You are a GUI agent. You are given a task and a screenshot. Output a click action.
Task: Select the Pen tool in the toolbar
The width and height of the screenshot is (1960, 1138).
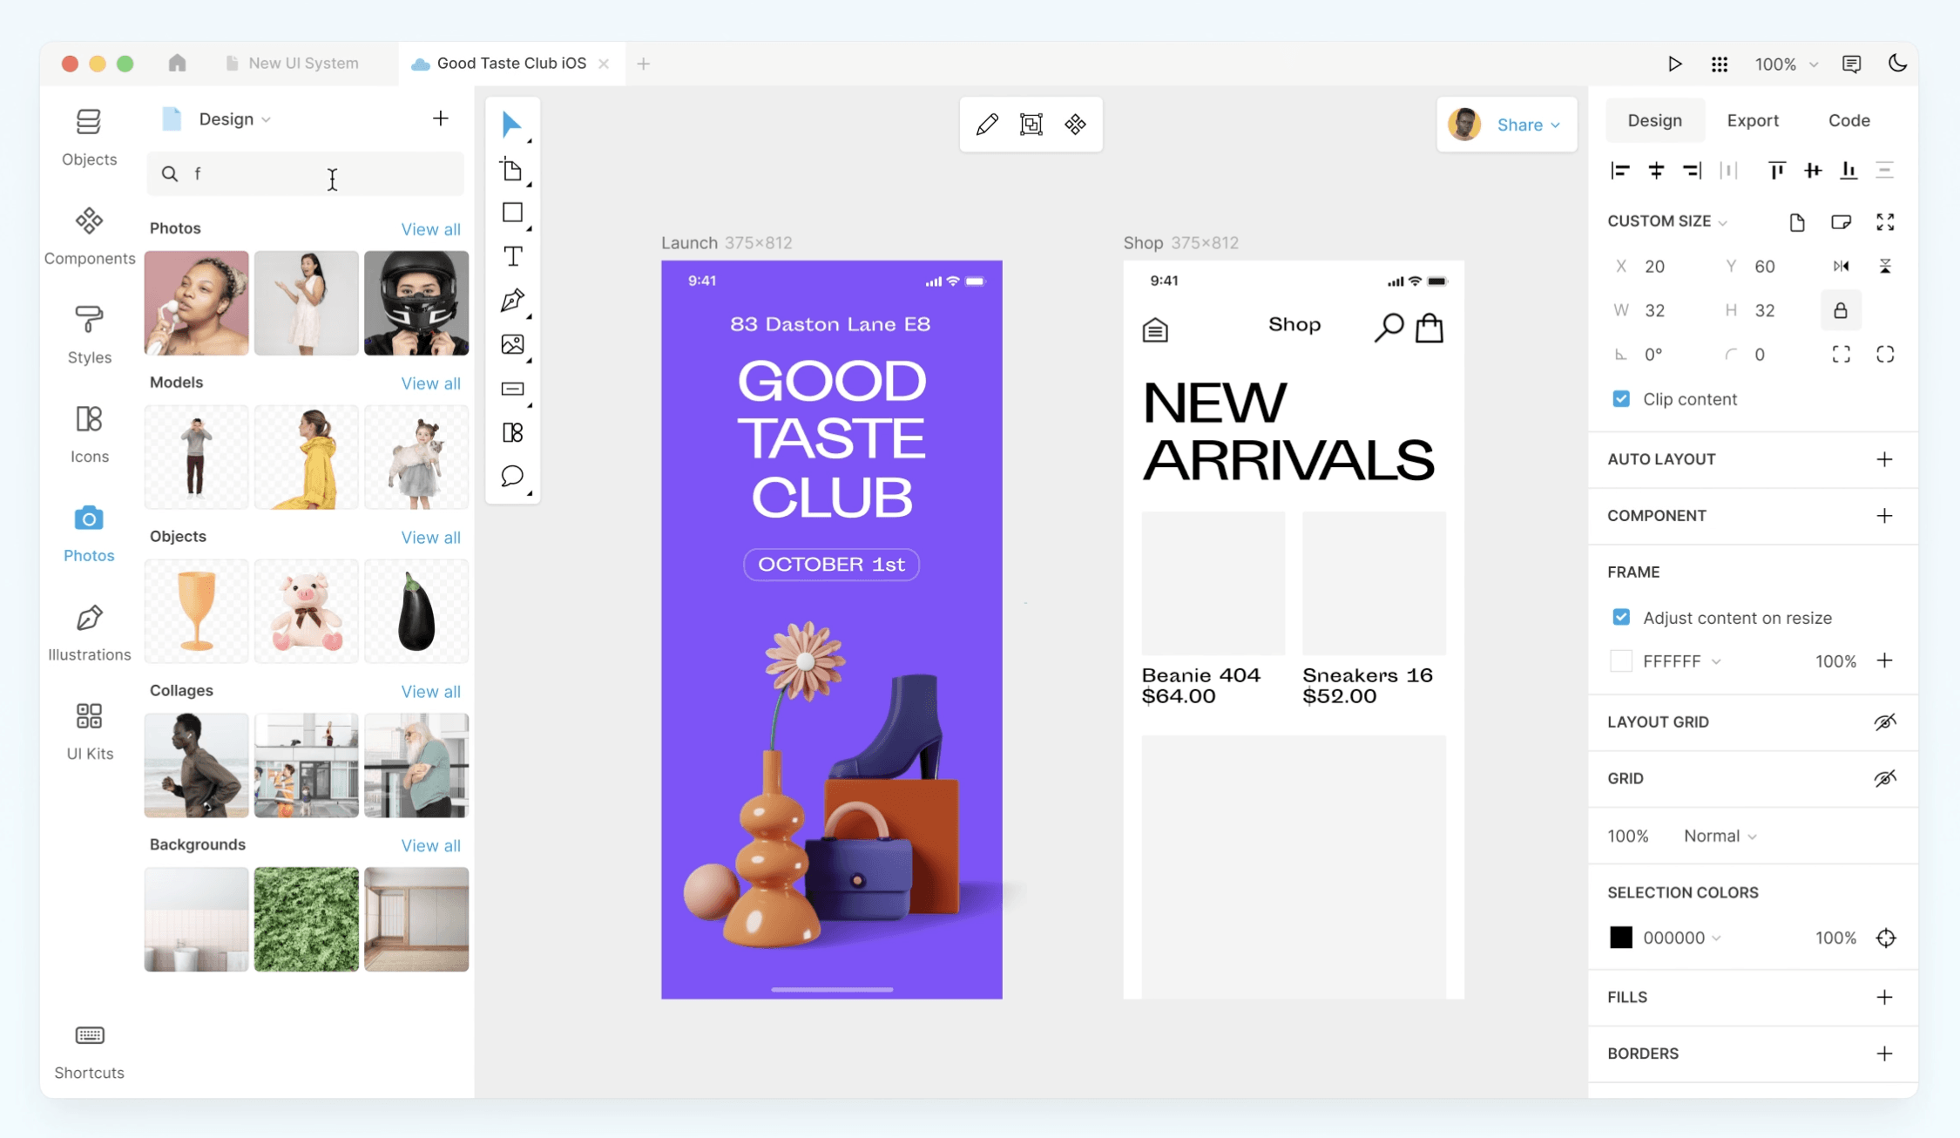(512, 301)
